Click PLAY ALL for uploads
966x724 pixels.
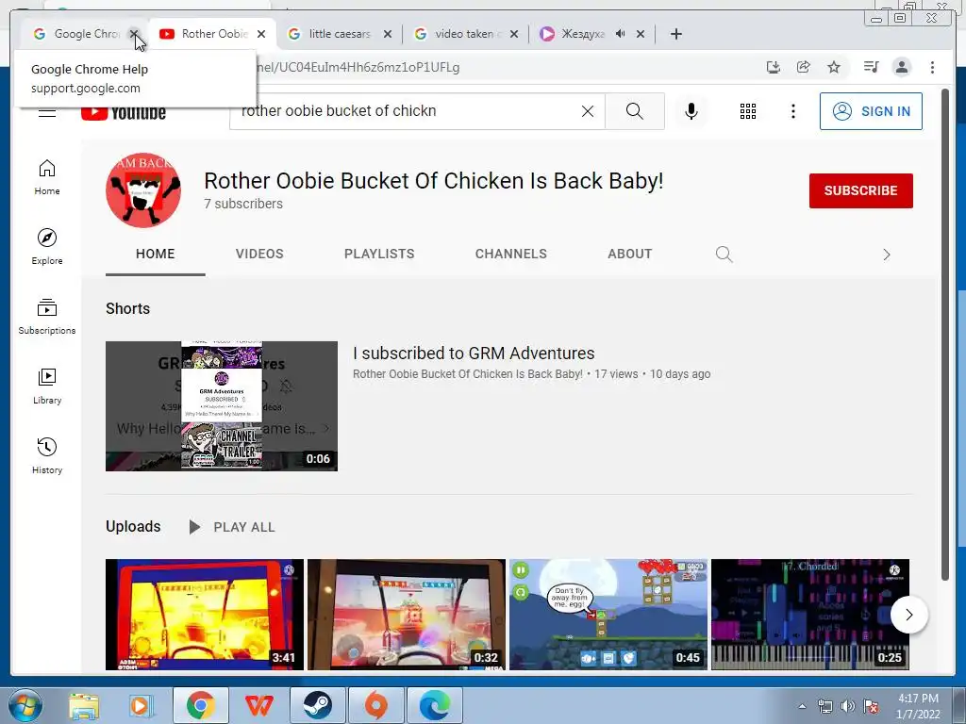click(x=232, y=527)
